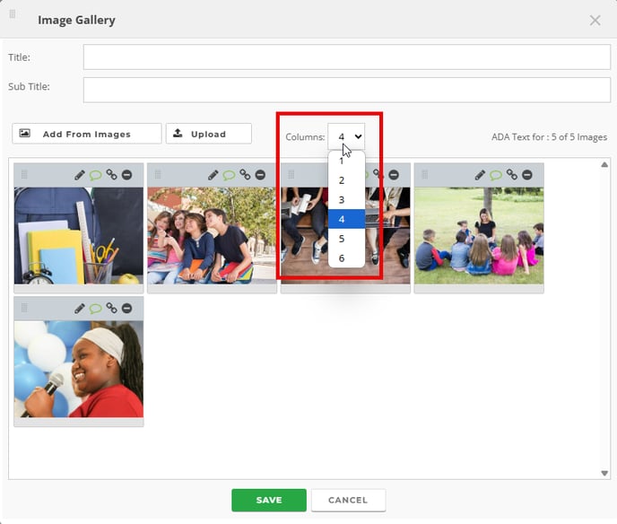Grab the Image Gallery dialog drag handle
Image resolution: width=617 pixels, height=524 pixels.
(x=13, y=14)
